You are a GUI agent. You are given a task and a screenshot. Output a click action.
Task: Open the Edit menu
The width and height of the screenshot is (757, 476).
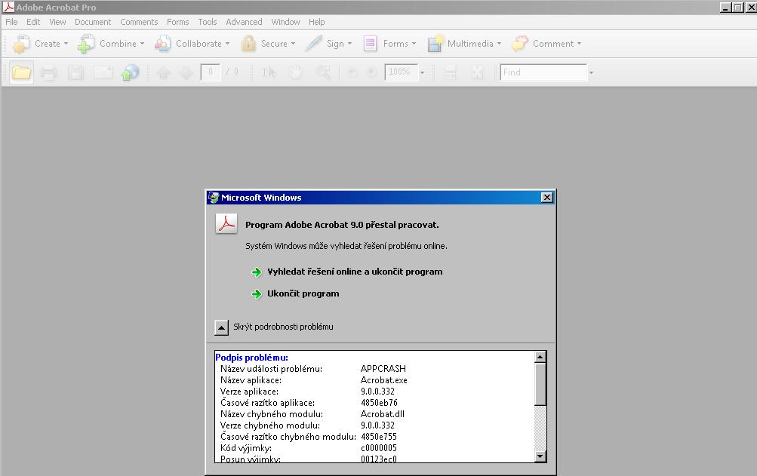33,22
